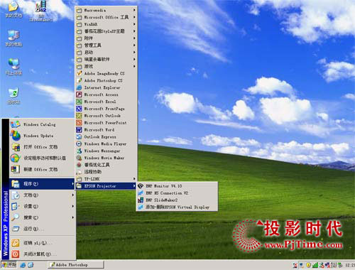Screen dimensions: 355x270
Task: Open Windows Update in the Start menu
Action: [x=42, y=136]
